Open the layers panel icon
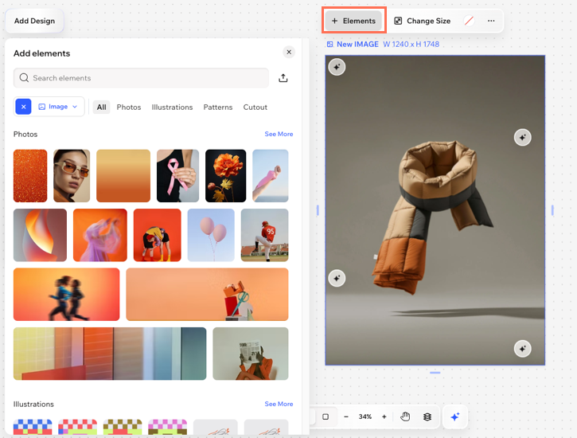The height and width of the screenshot is (438, 577). click(427, 416)
